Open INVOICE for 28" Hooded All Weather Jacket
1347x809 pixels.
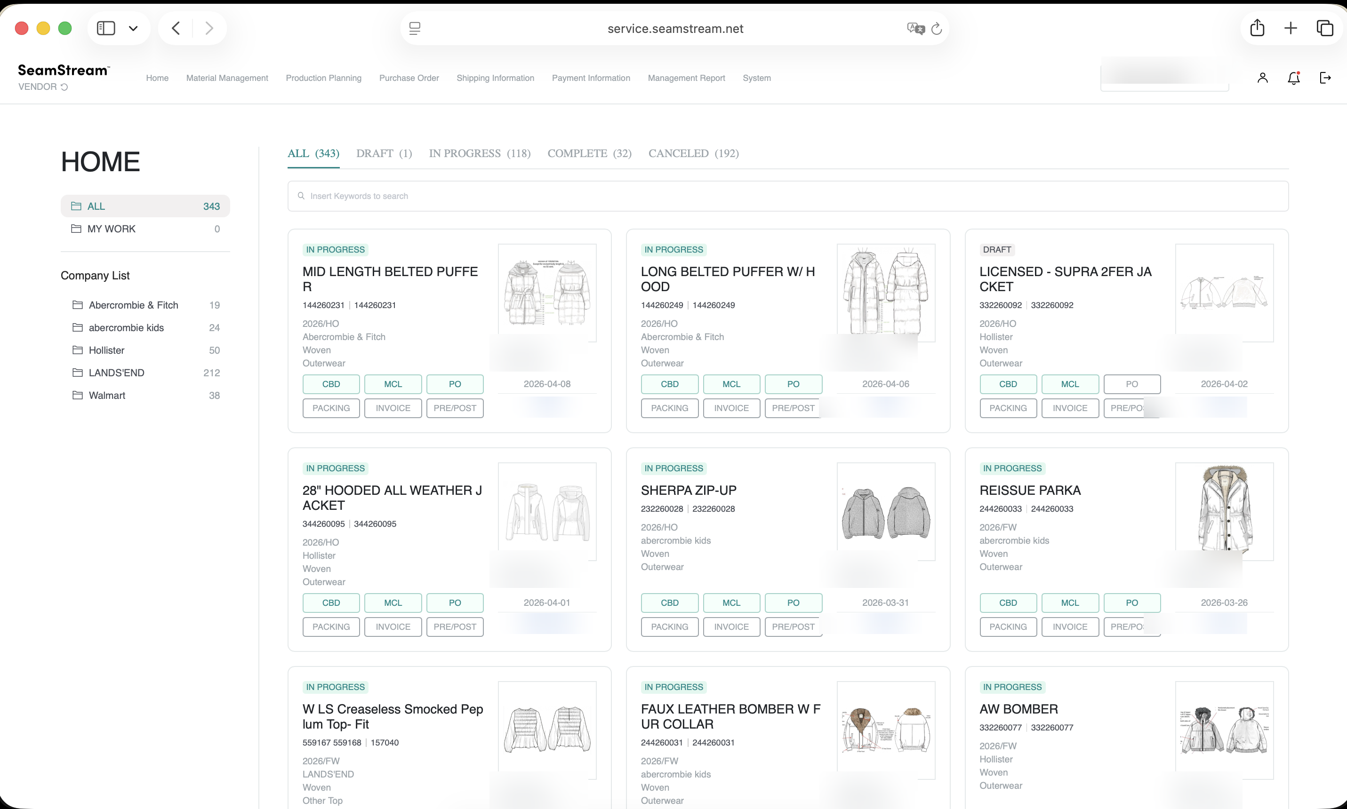pyautogui.click(x=393, y=627)
